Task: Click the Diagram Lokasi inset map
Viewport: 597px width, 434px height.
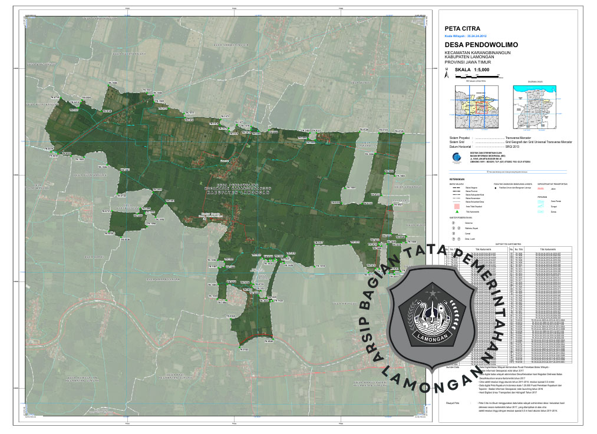Action: (x=535, y=107)
